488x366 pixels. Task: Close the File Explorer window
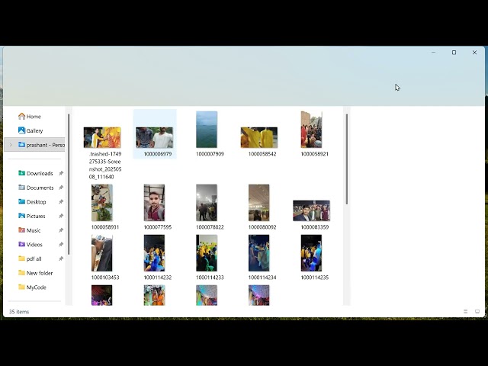pyautogui.click(x=474, y=53)
